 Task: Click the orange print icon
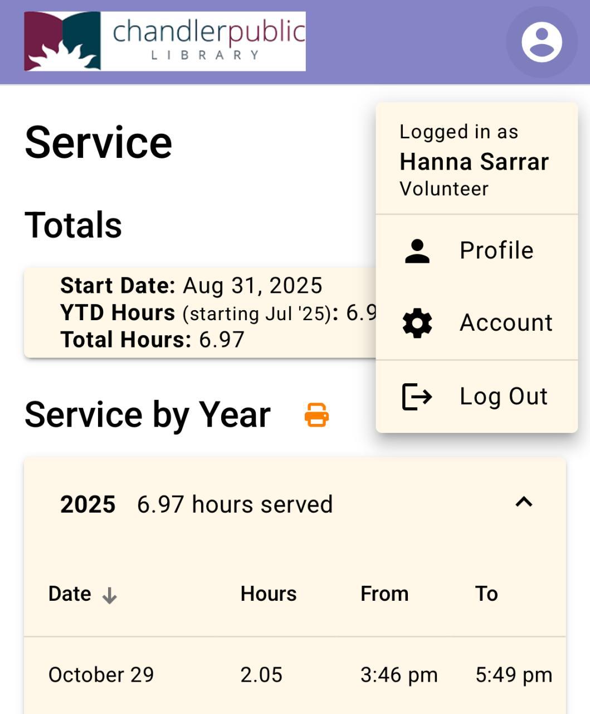(316, 415)
